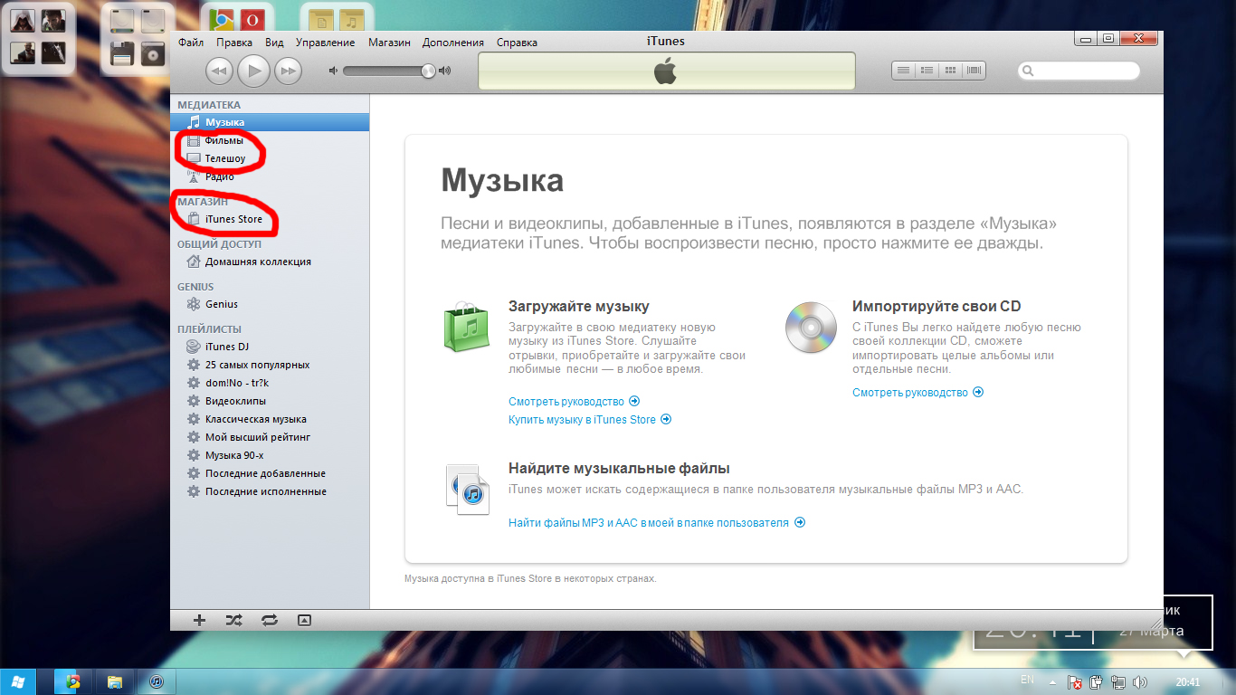
Task: Click Смотреть руководство under Загружайте музыку
Action: [574, 402]
